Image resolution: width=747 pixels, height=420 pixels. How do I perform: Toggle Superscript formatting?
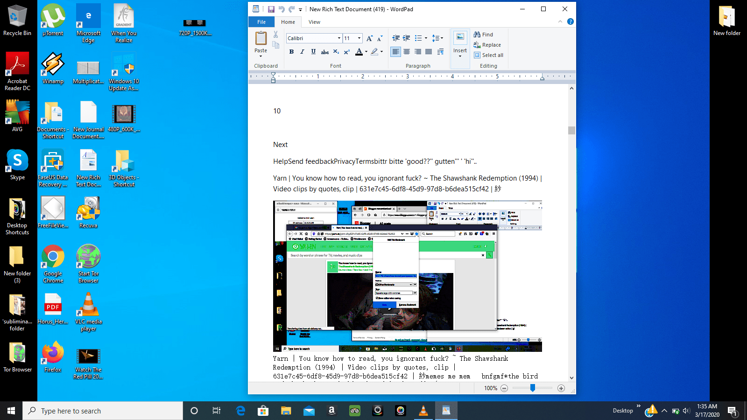coord(347,52)
